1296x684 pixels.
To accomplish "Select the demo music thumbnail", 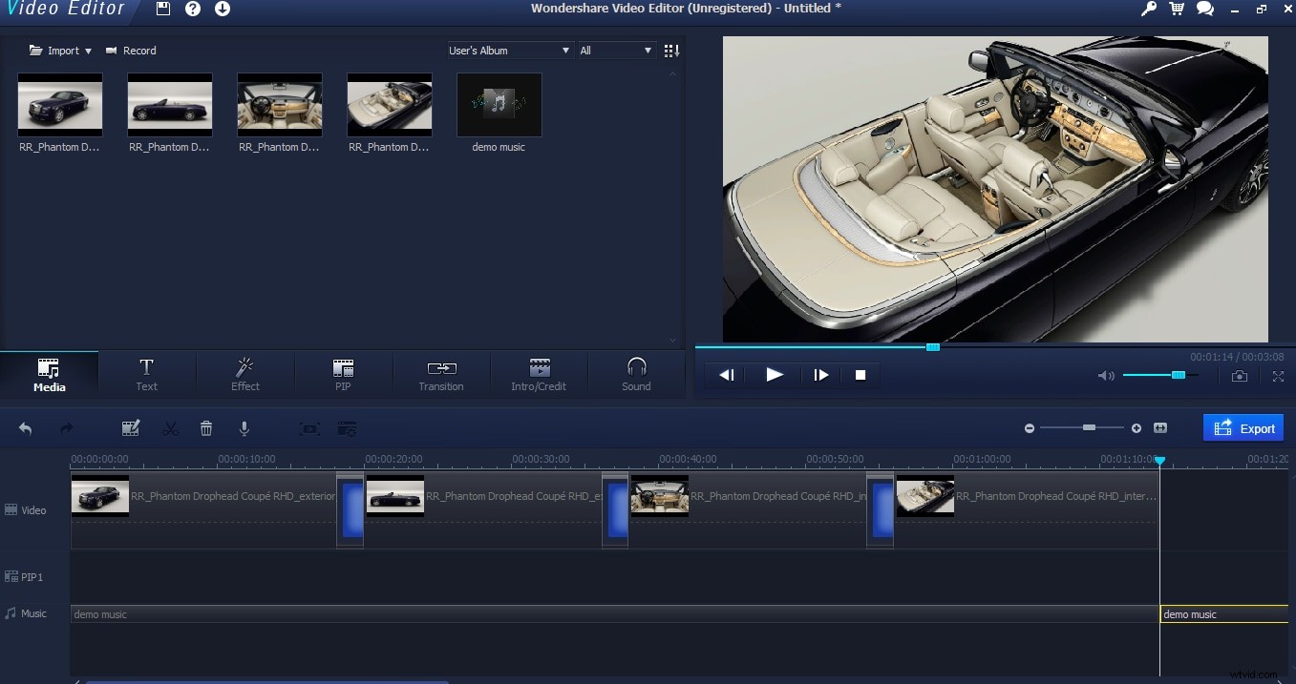I will pyautogui.click(x=499, y=105).
